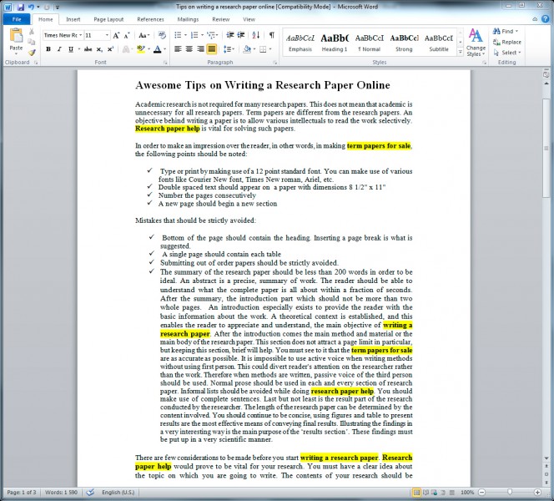Toggle Show/Hide paragraph marks
The width and height of the screenshot is (554, 501).
272,35
